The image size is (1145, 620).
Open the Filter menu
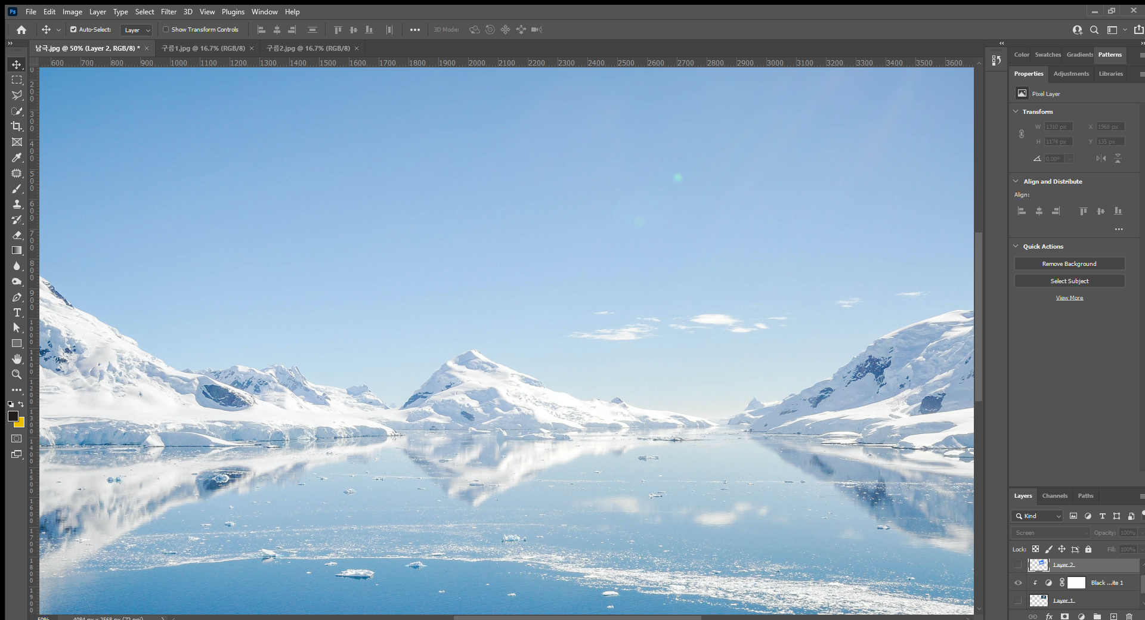169,12
